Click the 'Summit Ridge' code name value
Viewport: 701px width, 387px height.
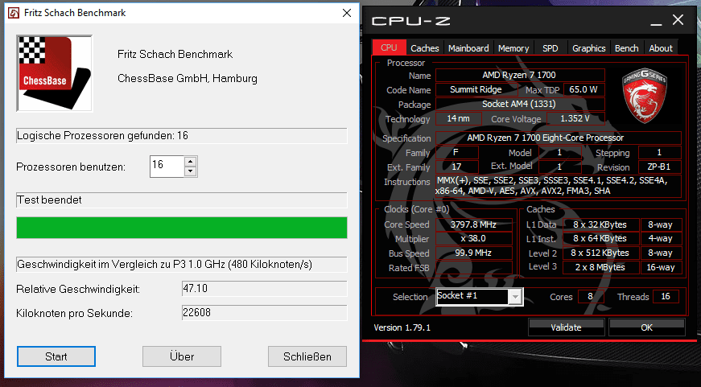(x=476, y=89)
